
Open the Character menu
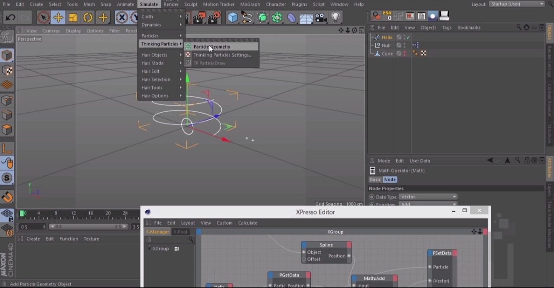click(x=276, y=4)
